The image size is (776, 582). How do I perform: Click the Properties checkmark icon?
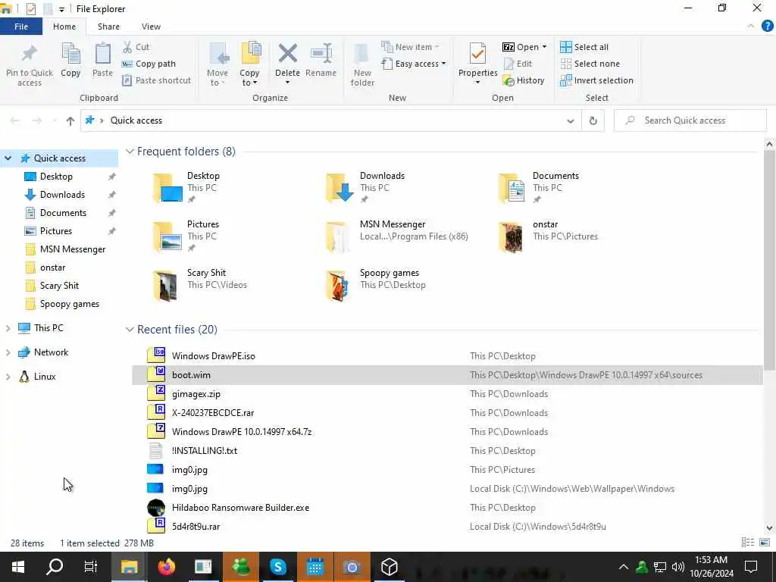[x=477, y=54]
